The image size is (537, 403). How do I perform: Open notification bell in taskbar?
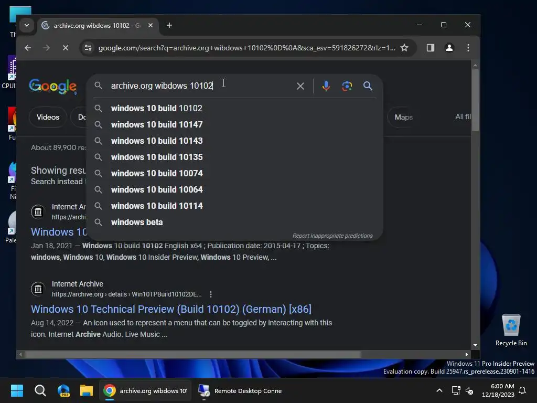pos(522,390)
